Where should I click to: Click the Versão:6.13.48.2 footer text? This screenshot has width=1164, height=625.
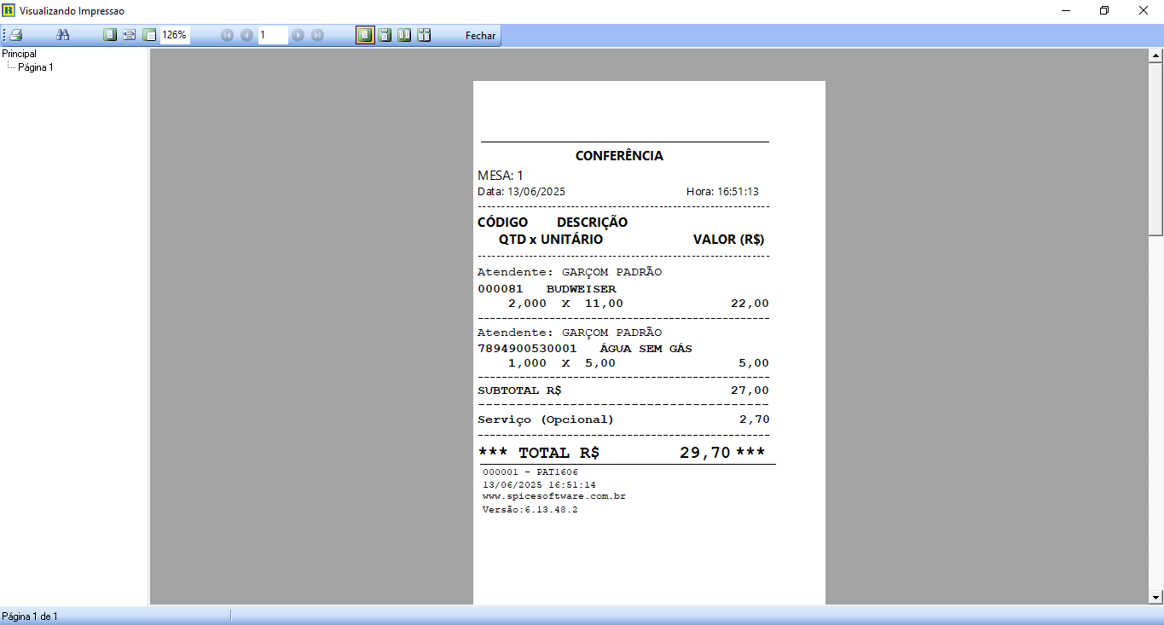coord(530,510)
